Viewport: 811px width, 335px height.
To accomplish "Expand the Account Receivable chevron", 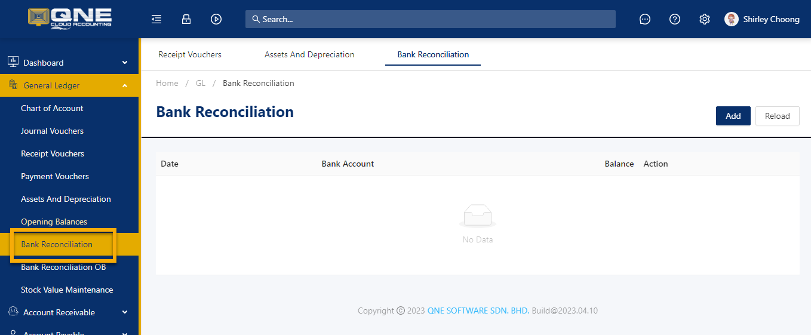I will coord(125,312).
